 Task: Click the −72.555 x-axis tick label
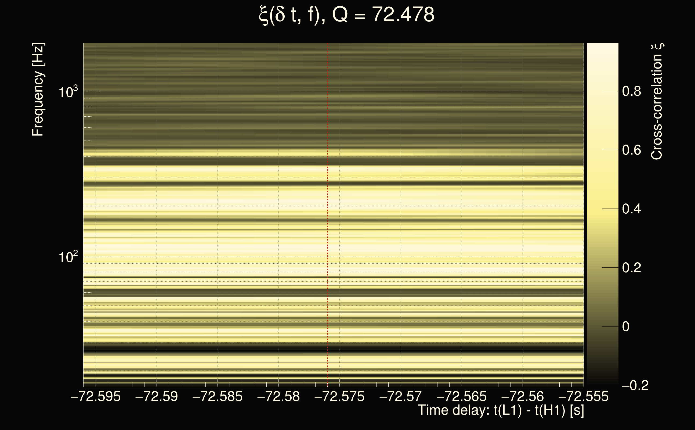[583, 396]
